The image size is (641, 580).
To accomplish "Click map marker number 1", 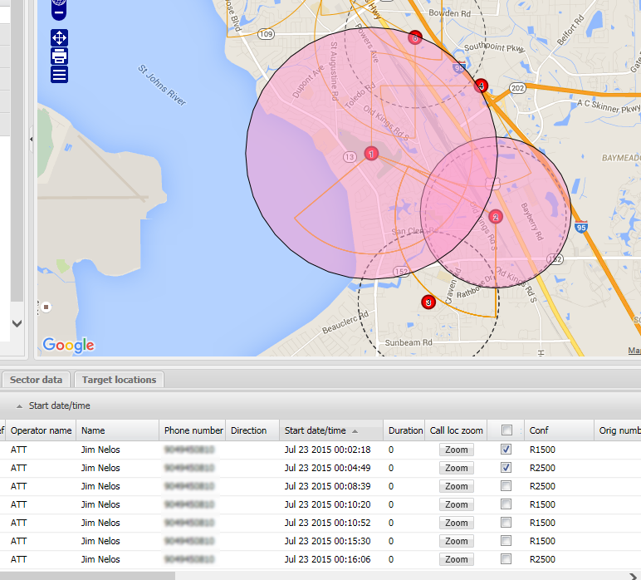I will (371, 154).
